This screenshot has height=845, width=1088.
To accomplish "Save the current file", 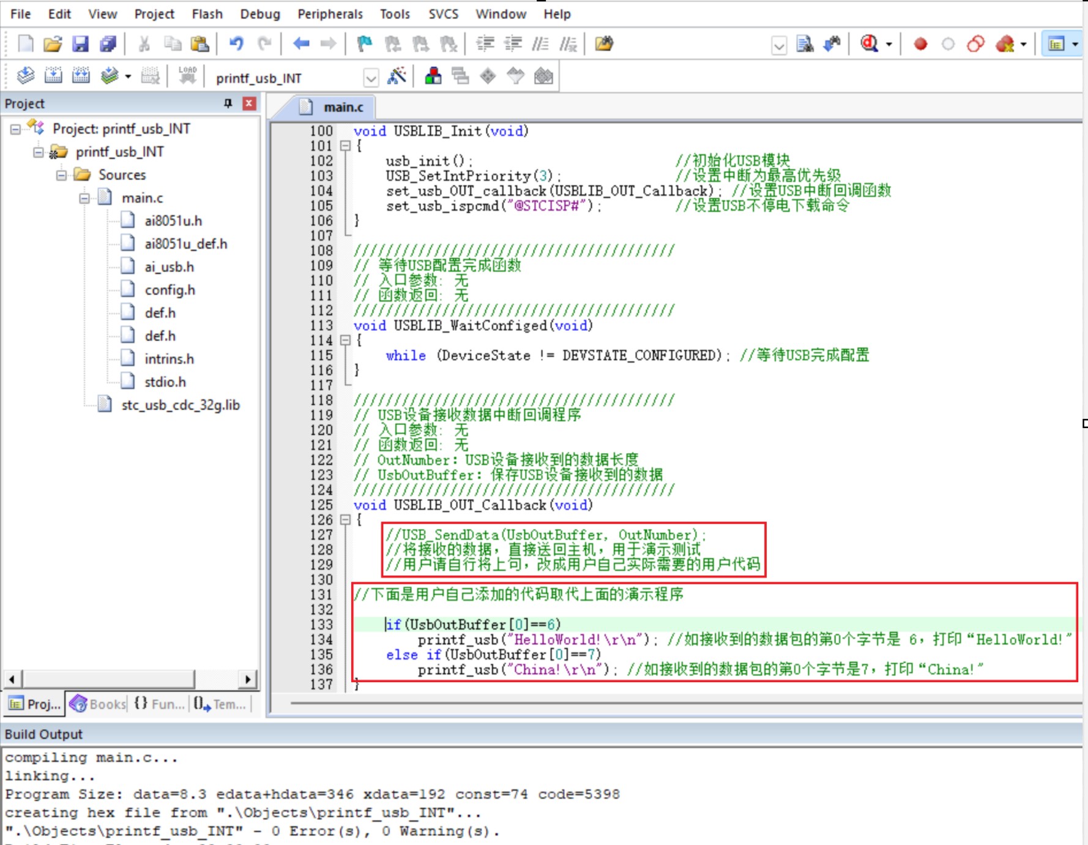I will (x=81, y=44).
